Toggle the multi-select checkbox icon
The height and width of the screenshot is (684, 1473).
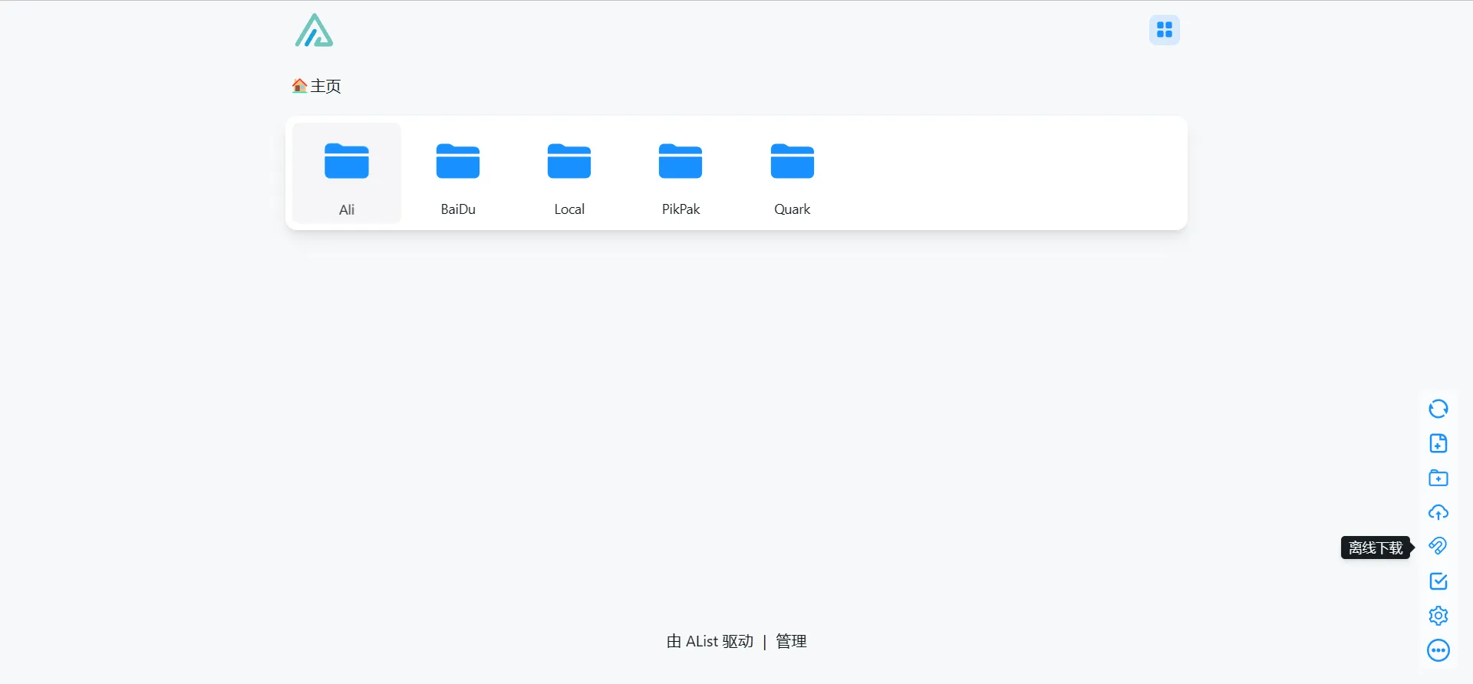1438,581
